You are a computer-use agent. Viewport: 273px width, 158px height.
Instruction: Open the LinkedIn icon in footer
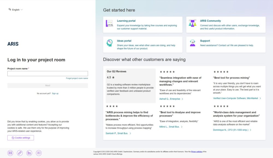tap(29, 153)
